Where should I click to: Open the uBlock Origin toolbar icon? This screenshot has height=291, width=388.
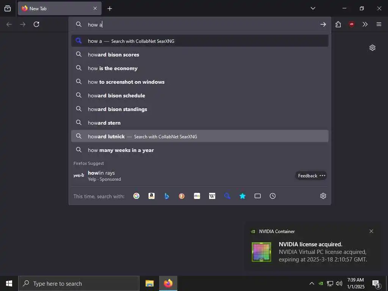pos(352,24)
